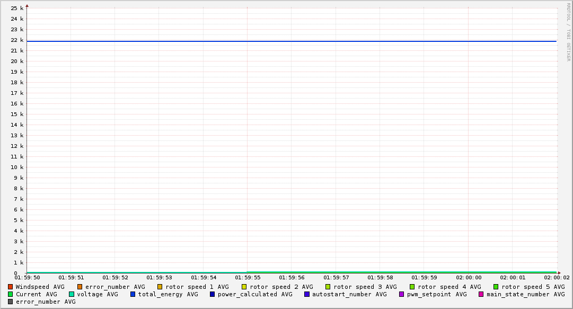Click the 01:59:50 time axis label
573x309 pixels.
click(x=27, y=278)
